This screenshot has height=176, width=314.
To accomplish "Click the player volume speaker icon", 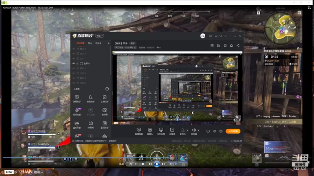I will point(170,164).
